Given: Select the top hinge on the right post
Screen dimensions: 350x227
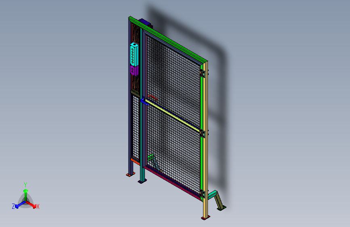Looking at the screenshot, I should tap(202, 73).
